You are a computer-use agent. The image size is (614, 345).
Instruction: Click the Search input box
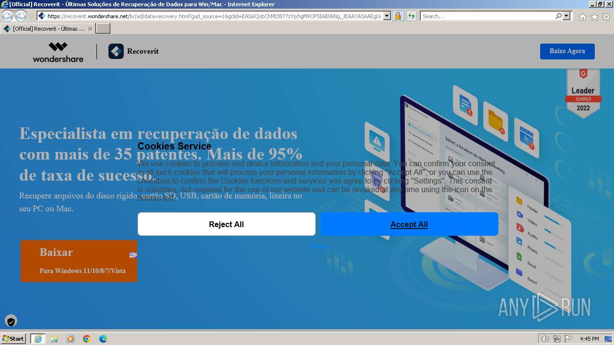(x=488, y=16)
